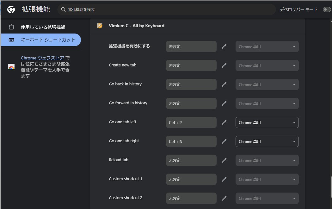Edit shortcut pencil for Go back in history
This screenshot has width=332, height=209.
click(224, 84)
